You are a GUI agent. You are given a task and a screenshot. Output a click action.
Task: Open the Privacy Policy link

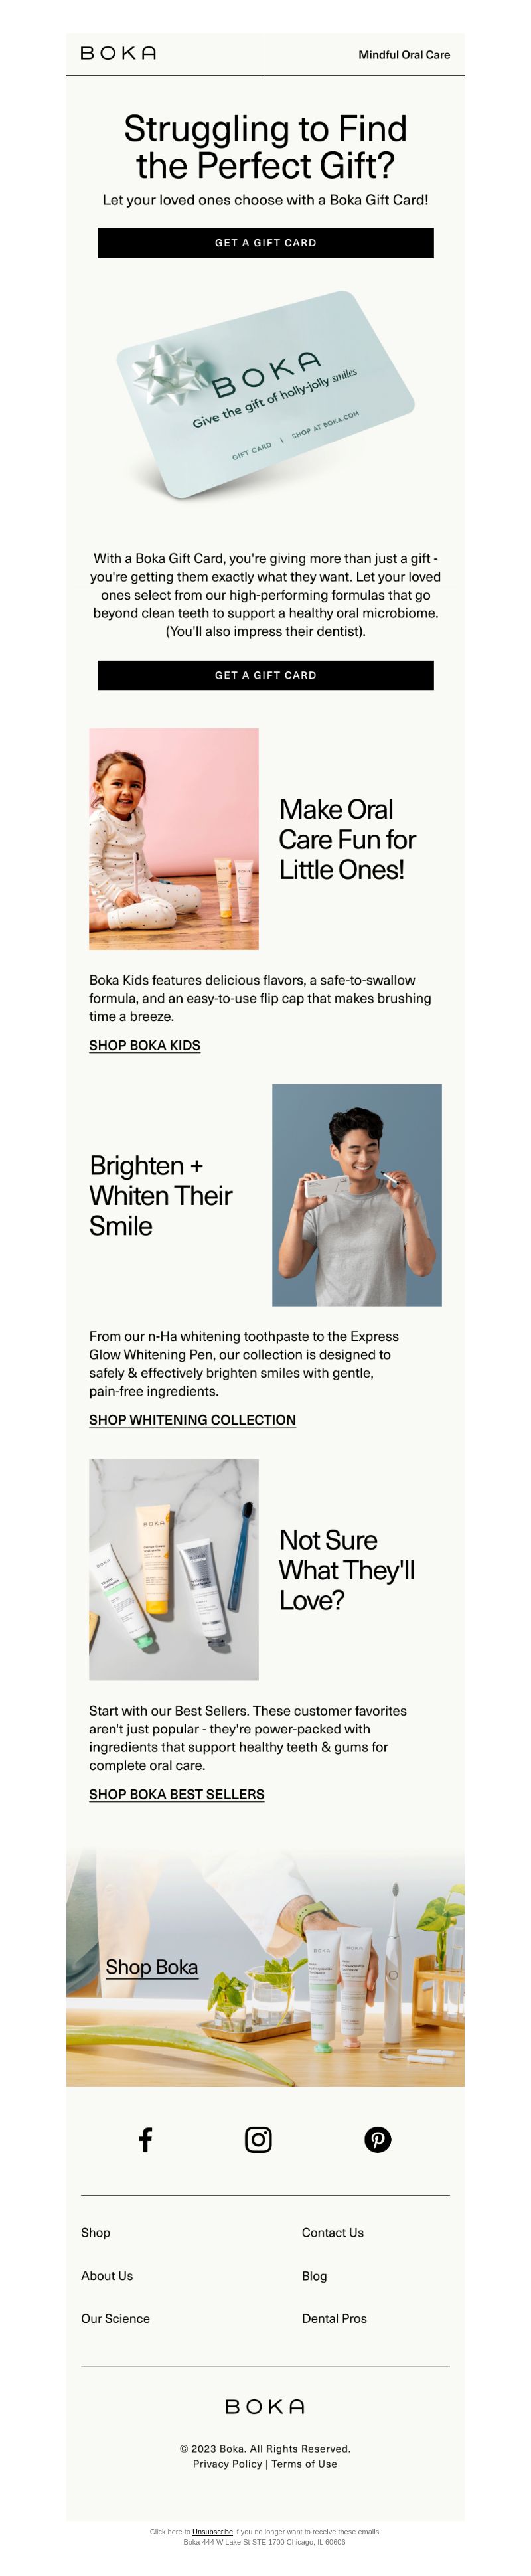227,2464
